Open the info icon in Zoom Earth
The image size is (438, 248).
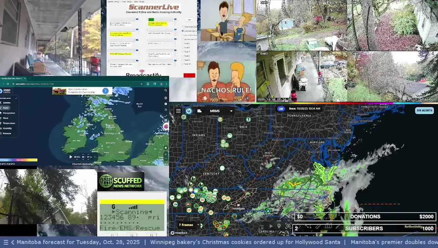166,104
